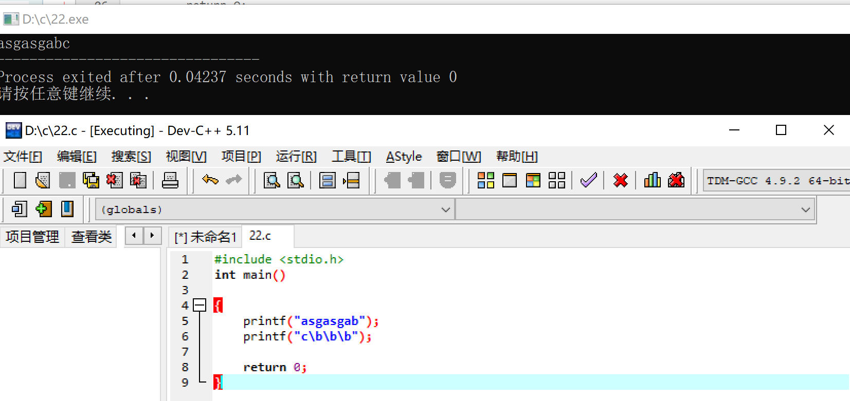Click the Replace magnifier icon

click(x=296, y=180)
